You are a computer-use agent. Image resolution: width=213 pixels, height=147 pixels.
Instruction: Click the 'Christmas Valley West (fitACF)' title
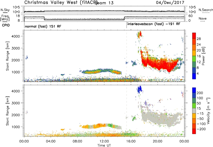click(x=61, y=2)
